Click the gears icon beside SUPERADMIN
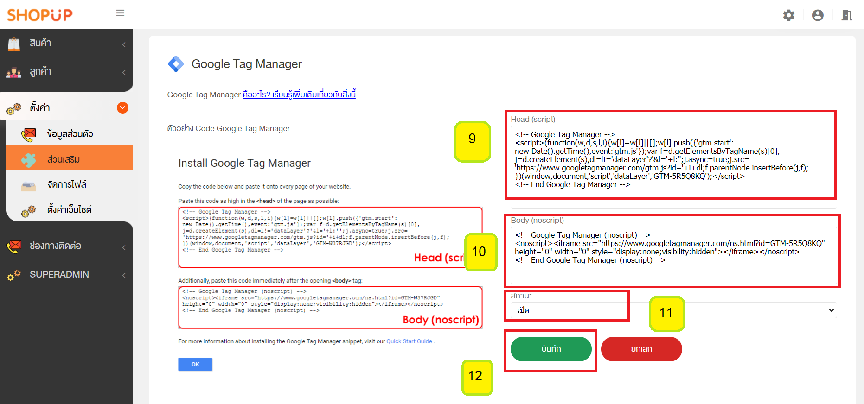Viewport: 864px width, 404px height. pyautogui.click(x=14, y=275)
